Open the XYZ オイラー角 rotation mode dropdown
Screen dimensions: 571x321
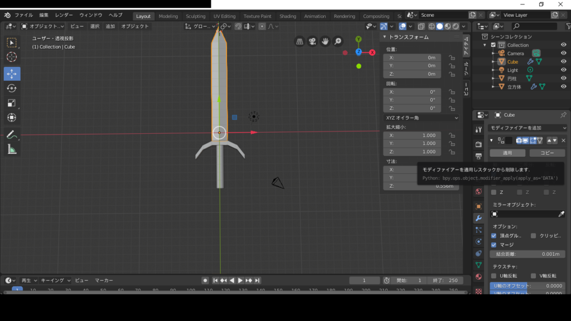pos(422,118)
